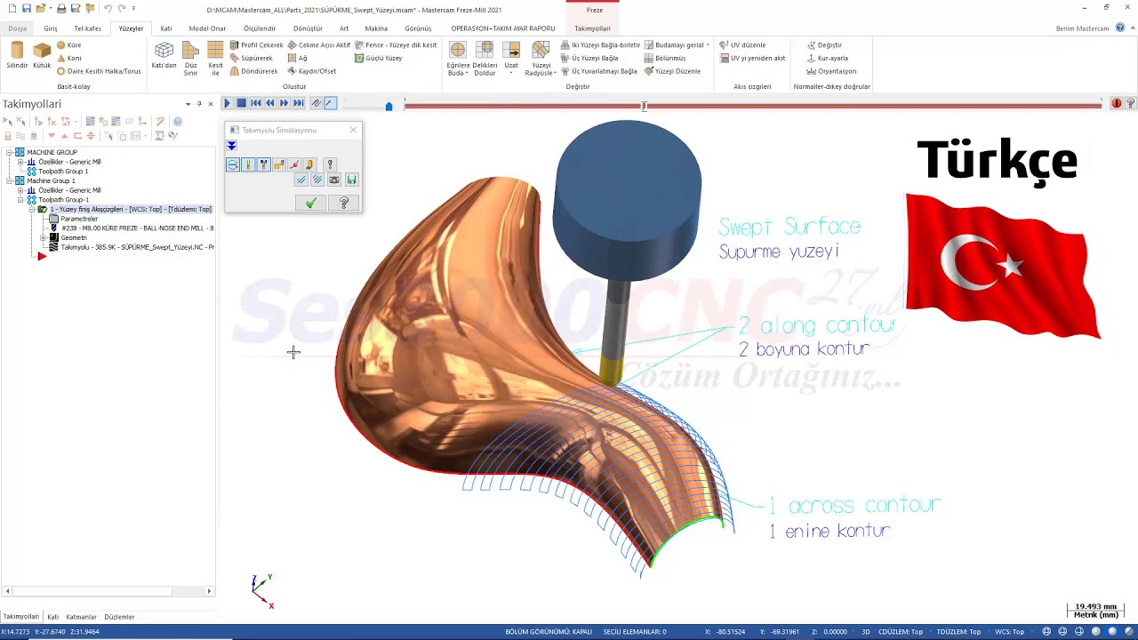Toggle color-coded toolpath display in simulation dialog
The height and width of the screenshot is (640, 1138).
coord(233,164)
